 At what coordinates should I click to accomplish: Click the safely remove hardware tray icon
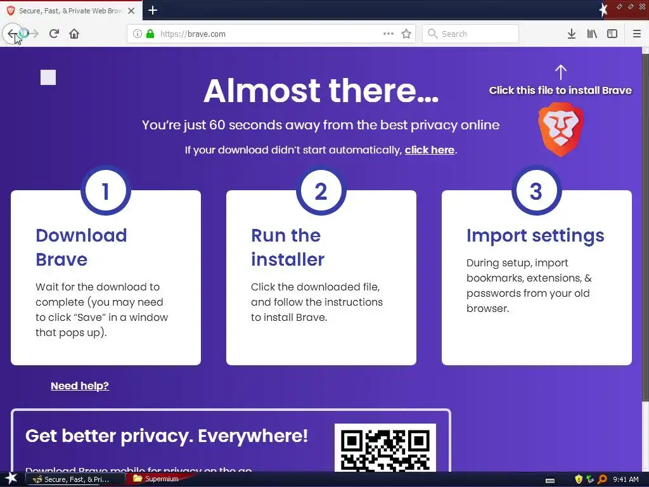(590, 479)
